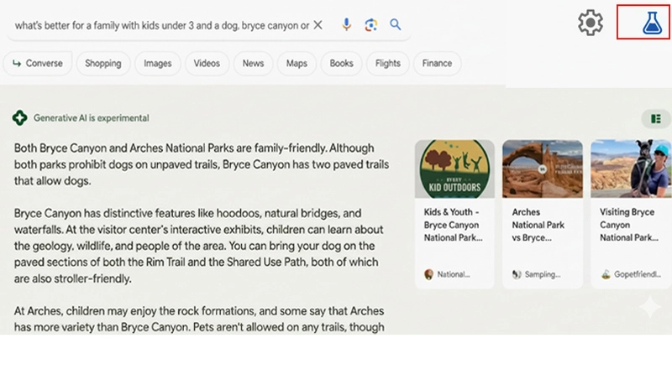Viewport: 672px width, 369px height.
Task: Open Google Lens image search icon
Action: [x=370, y=25]
